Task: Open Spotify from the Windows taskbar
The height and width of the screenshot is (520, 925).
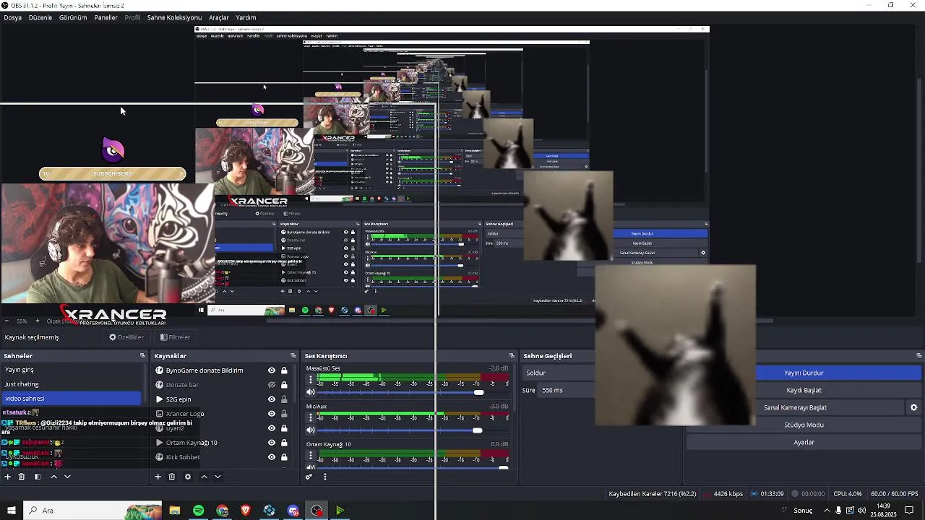Action: click(x=199, y=511)
